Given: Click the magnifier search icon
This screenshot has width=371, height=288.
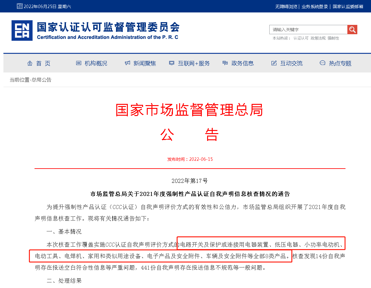Looking at the screenshot, I should pyautogui.click(x=352, y=29).
